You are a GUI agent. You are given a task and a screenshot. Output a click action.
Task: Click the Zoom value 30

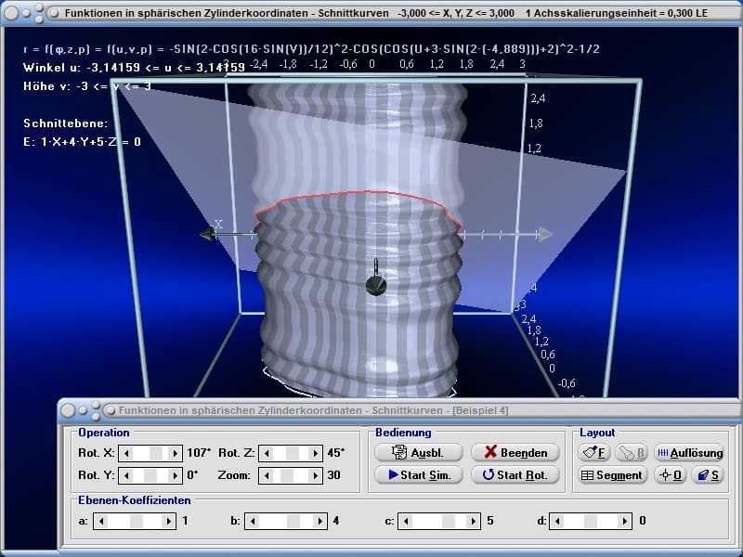coord(333,475)
